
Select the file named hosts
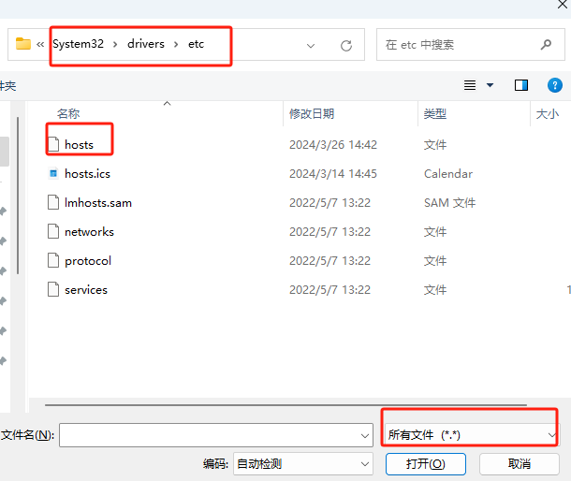click(x=79, y=144)
